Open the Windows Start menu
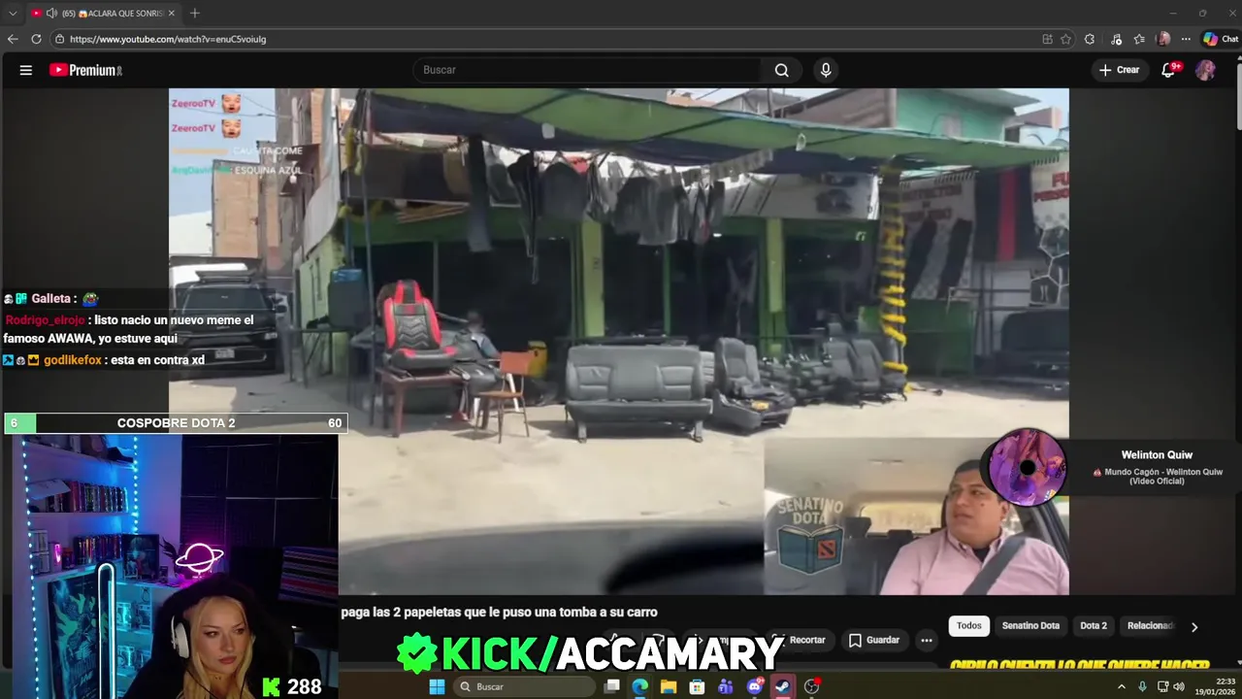Viewport: 1242px width, 699px height. [x=437, y=686]
